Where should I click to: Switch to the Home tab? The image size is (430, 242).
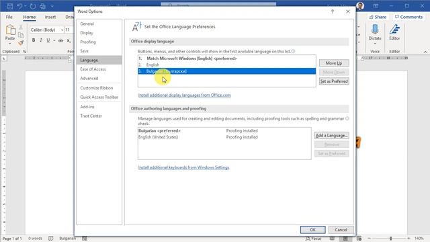pos(30,17)
